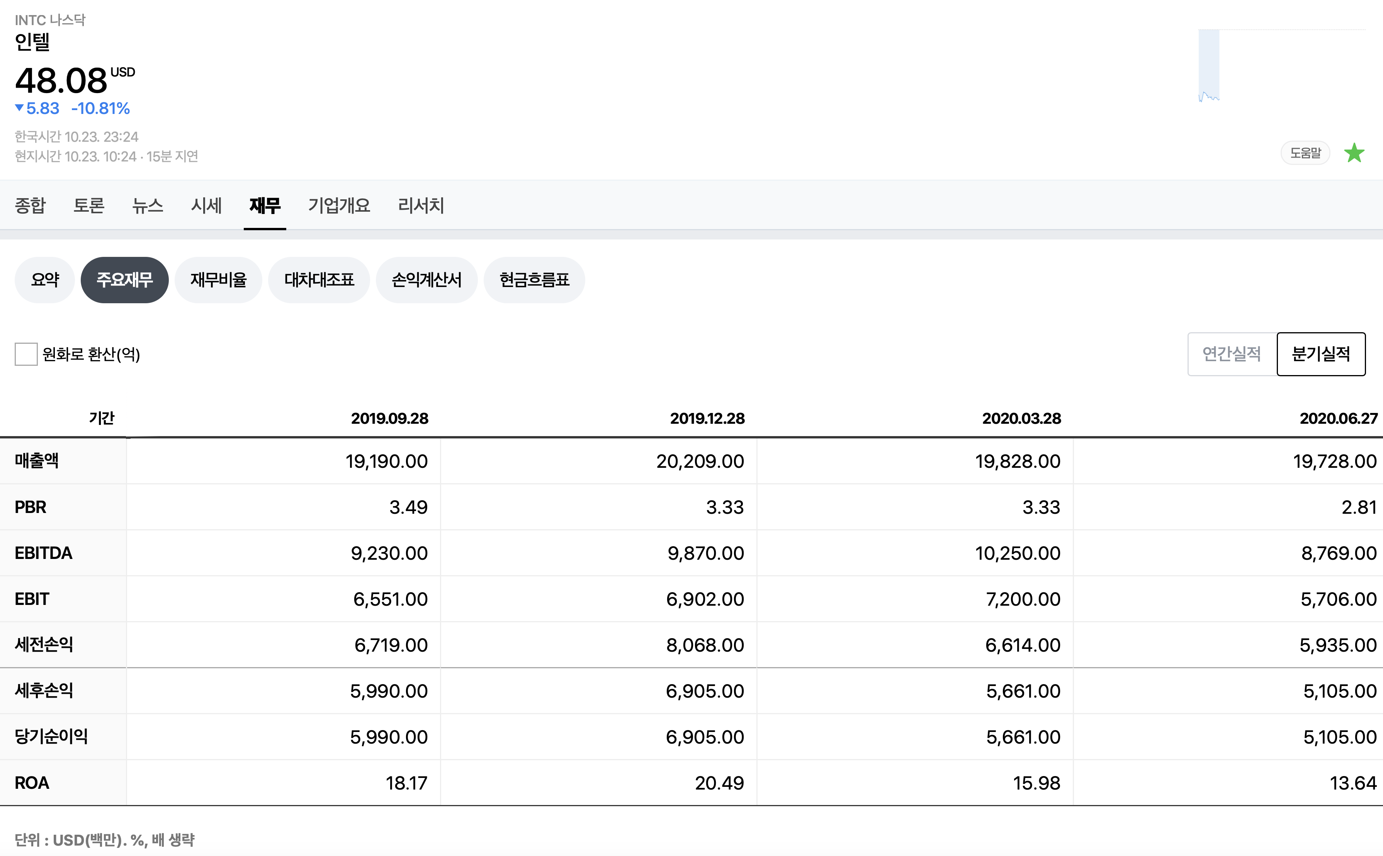Switch to 연간실적 annual results
Image resolution: width=1383 pixels, height=856 pixels.
(x=1231, y=354)
